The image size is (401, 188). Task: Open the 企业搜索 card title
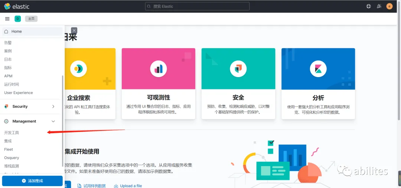tap(78, 98)
